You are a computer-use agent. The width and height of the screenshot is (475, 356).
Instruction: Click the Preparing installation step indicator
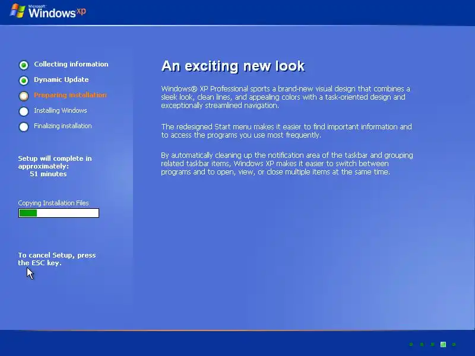tap(24, 96)
